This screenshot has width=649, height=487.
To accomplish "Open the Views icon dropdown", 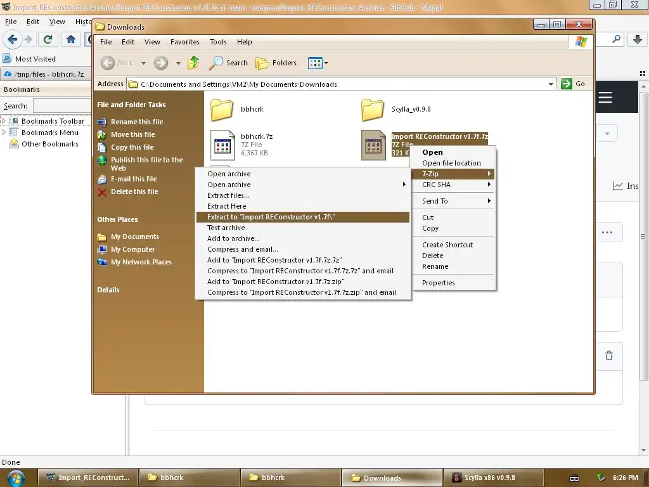I will (x=318, y=63).
